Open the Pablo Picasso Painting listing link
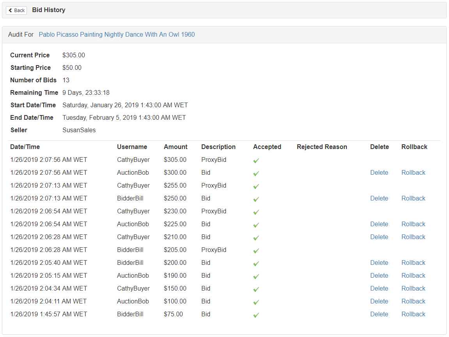 coord(117,34)
